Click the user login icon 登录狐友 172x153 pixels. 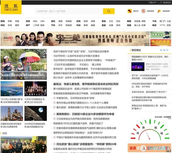tap(161, 3)
